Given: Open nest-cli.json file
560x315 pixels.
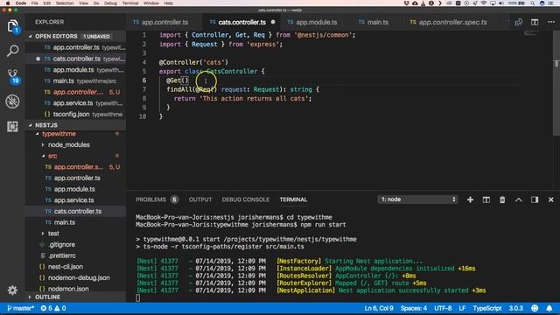Looking at the screenshot, I should click(x=66, y=267).
